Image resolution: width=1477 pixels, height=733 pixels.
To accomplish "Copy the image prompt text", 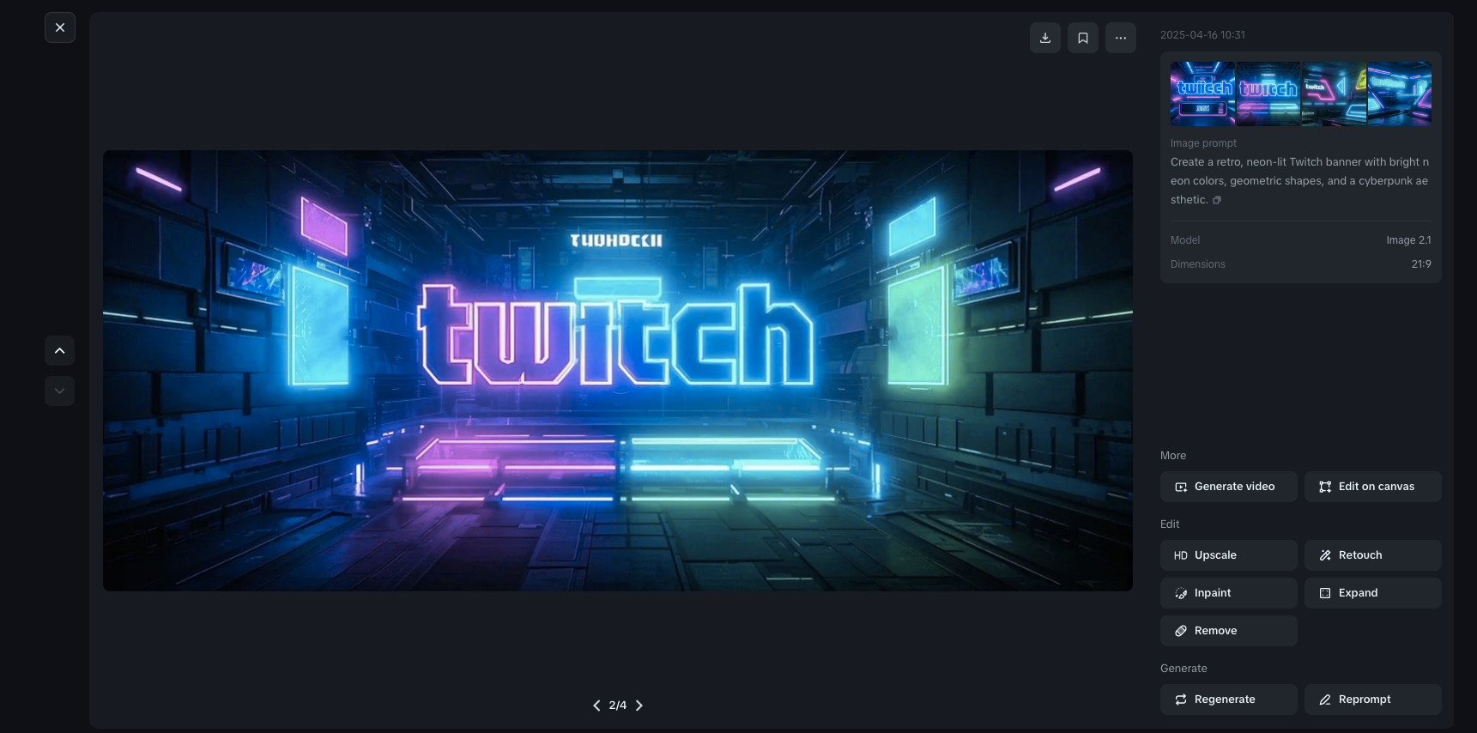I will (1217, 200).
